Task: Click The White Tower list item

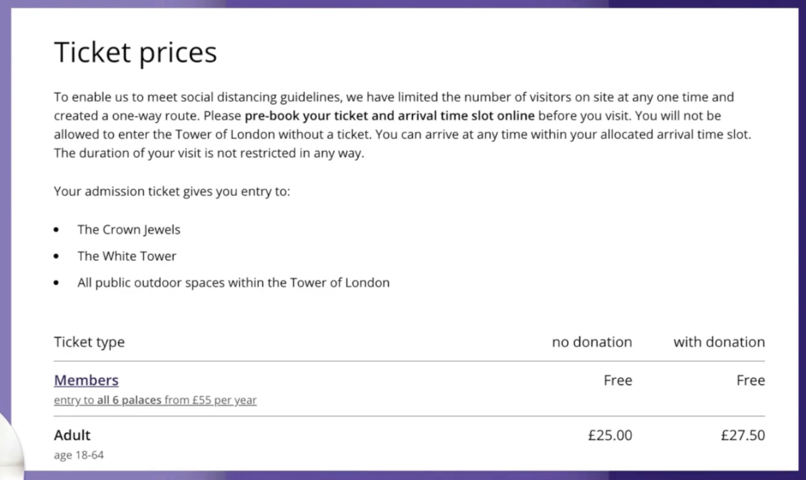Action: pos(127,256)
